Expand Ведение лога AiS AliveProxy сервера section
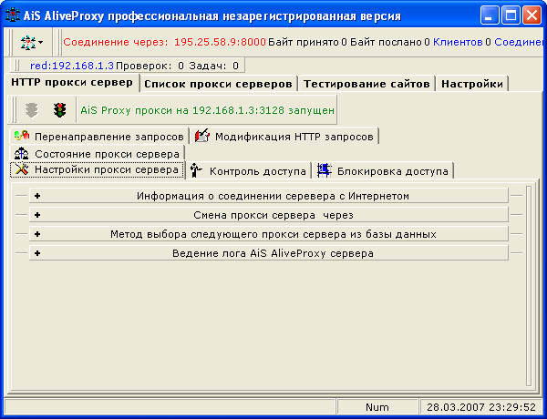Screen dimensions: 547x419 pos(269,253)
